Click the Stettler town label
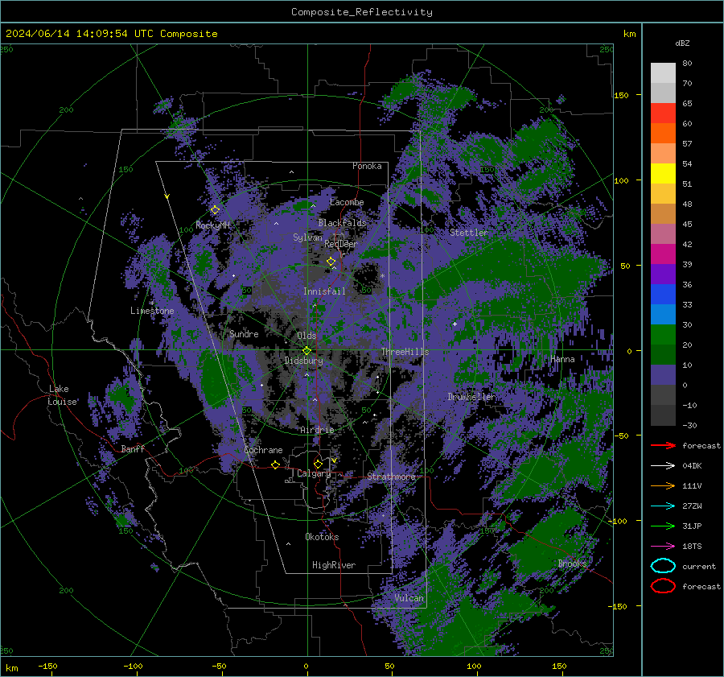Image resolution: width=724 pixels, height=677 pixels. [469, 233]
